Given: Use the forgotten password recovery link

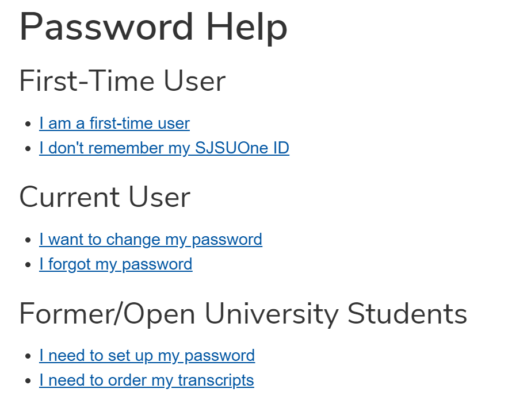Looking at the screenshot, I should tap(115, 264).
